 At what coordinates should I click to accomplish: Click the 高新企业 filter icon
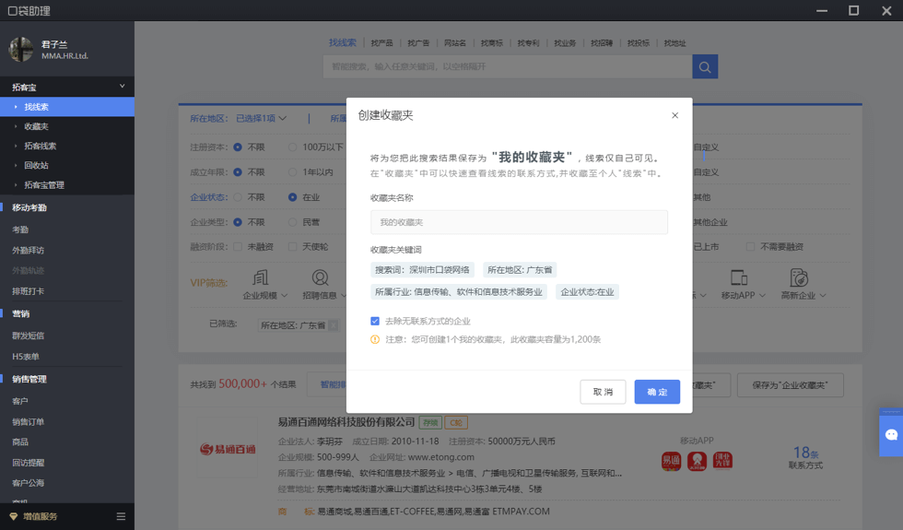[x=799, y=277]
